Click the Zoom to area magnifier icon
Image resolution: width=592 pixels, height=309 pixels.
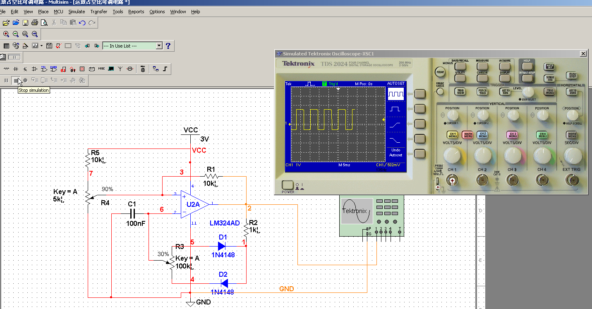point(25,34)
